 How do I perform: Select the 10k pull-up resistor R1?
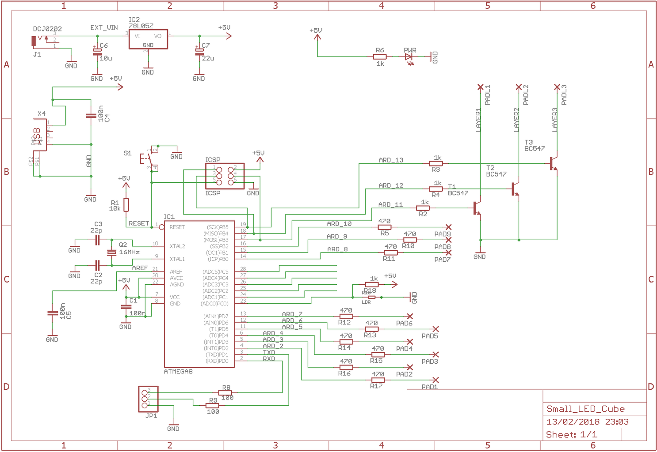[x=126, y=205]
